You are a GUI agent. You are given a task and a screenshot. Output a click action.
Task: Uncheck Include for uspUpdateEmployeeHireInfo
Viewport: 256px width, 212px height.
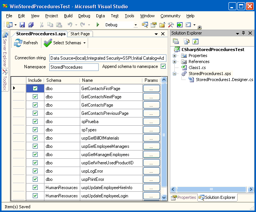pos(35,188)
